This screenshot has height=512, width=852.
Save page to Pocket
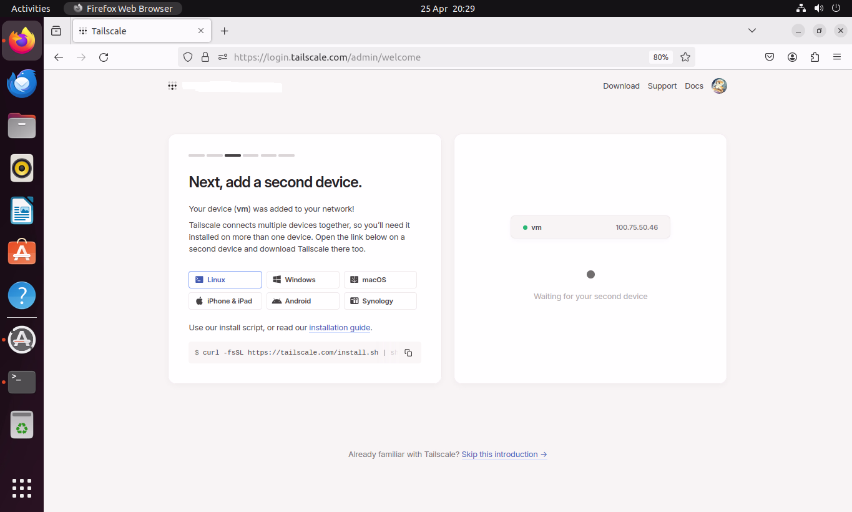[x=770, y=57]
